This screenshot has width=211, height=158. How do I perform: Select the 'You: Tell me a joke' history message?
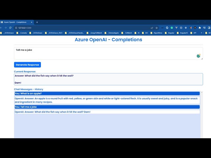click(107, 107)
